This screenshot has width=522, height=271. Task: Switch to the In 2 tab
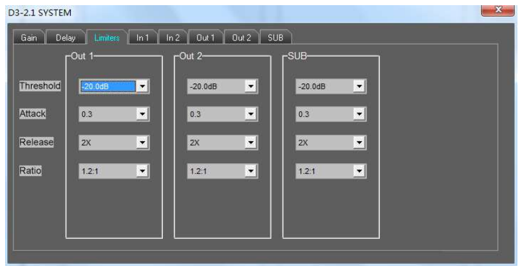173,38
